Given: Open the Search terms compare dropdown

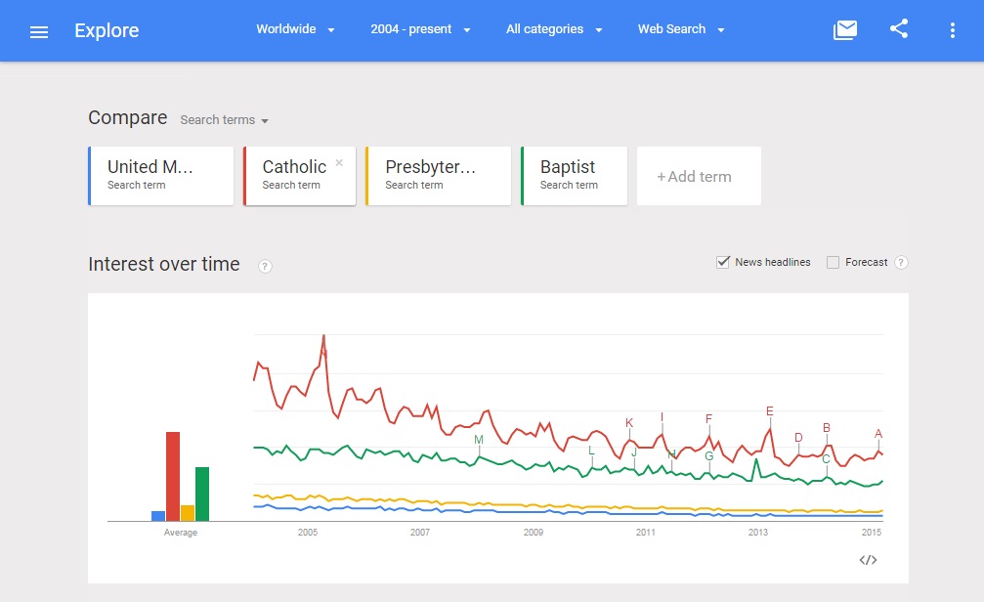Looking at the screenshot, I should point(224,120).
